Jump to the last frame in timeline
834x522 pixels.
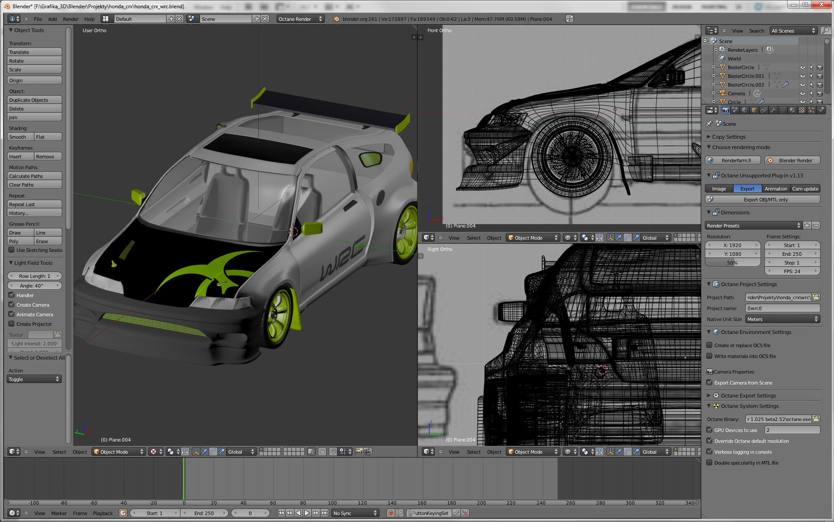(324, 513)
